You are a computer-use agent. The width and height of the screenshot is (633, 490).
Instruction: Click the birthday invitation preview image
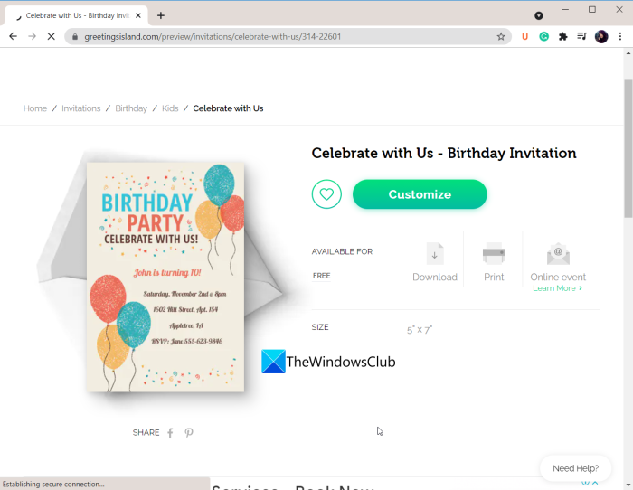[165, 277]
